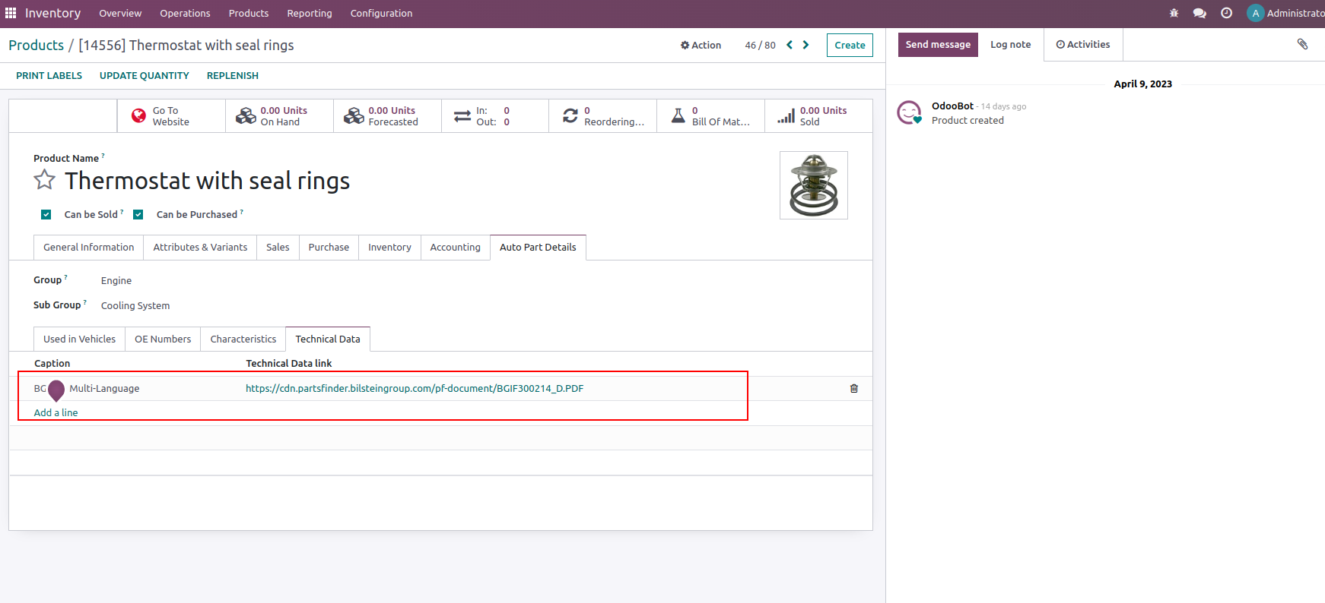
Task: Click the Create button
Action: [849, 45]
